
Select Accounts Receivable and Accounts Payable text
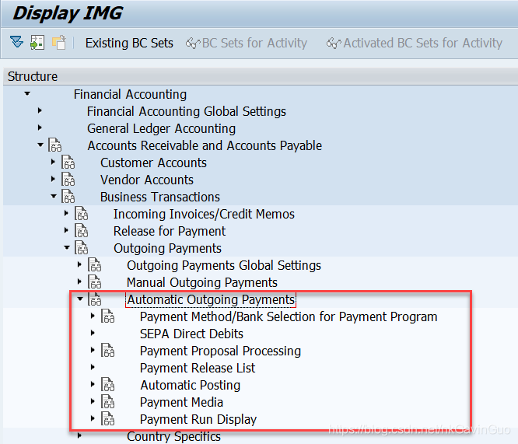click(205, 145)
